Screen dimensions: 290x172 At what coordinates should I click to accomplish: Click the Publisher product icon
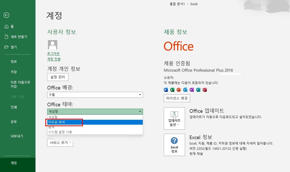(198, 90)
